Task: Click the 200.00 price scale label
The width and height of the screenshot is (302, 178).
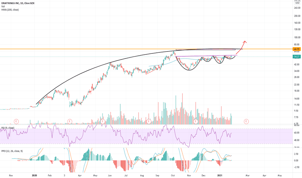Action: pyautogui.click(x=297, y=16)
